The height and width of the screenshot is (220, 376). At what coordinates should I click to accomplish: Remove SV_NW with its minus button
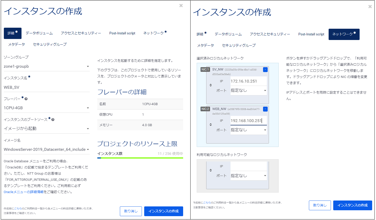pos(265,69)
